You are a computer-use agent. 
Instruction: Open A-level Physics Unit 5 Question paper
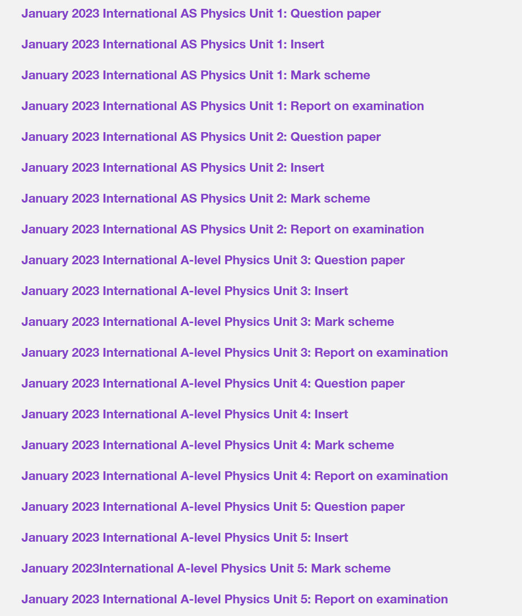point(213,507)
